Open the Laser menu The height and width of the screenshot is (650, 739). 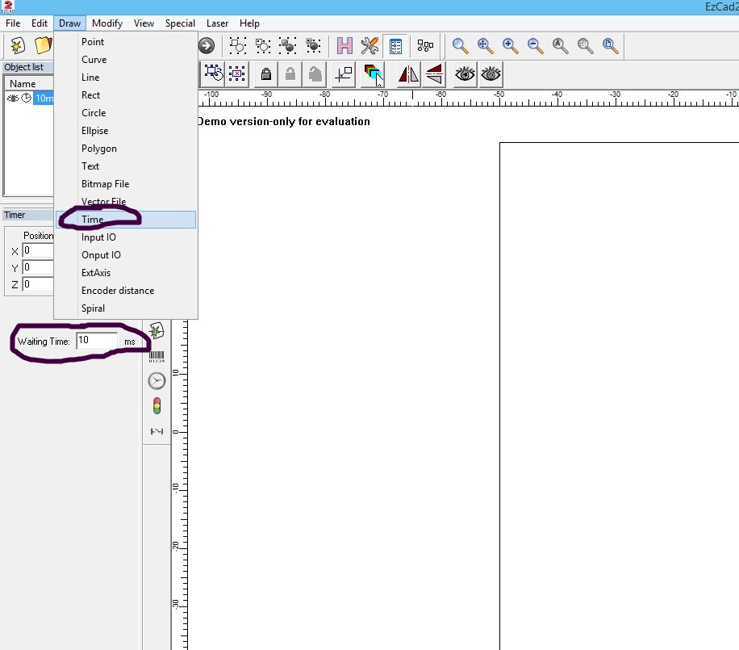[217, 23]
